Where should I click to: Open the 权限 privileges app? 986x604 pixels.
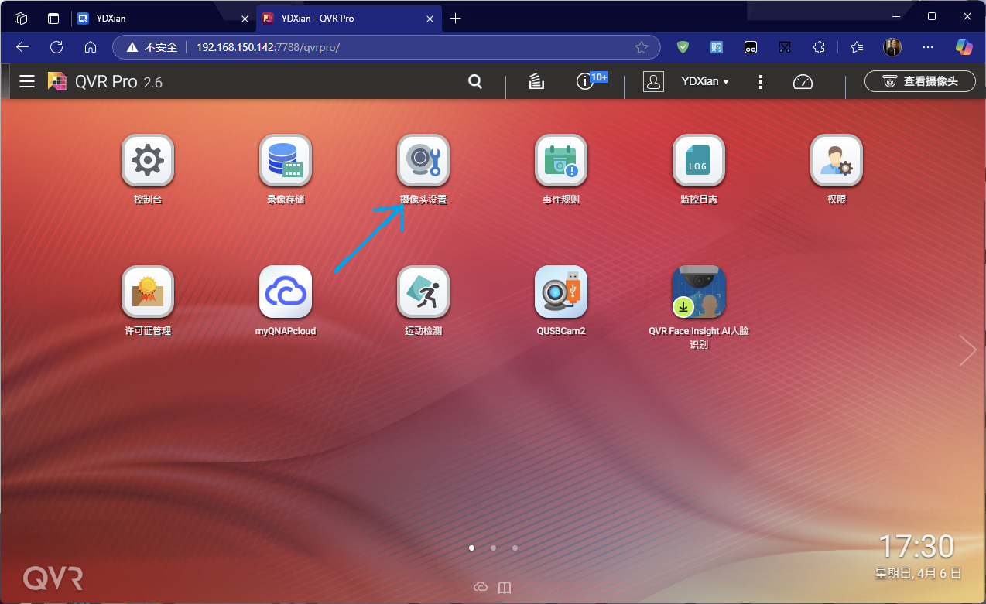(x=837, y=160)
